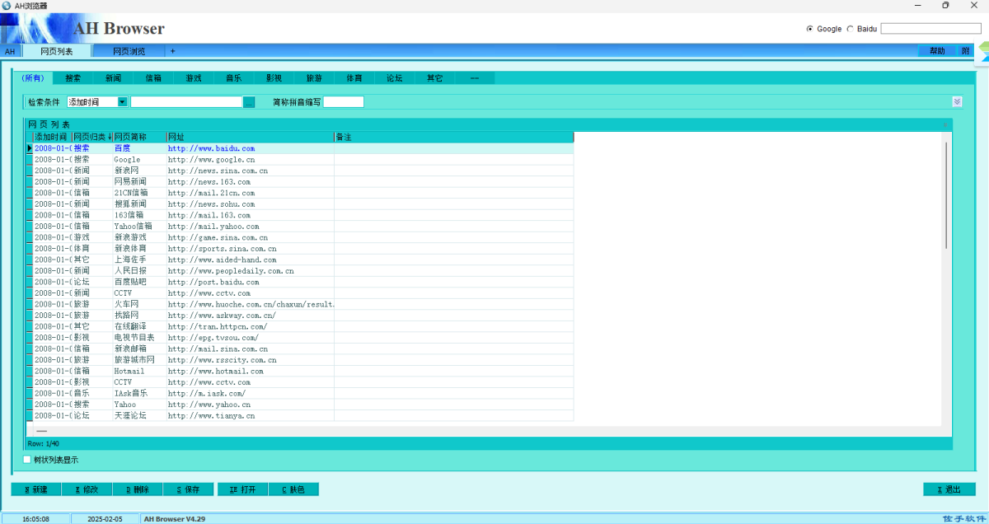The width and height of the screenshot is (989, 524).
Task: Click the AH logo tab
Action: [10, 51]
